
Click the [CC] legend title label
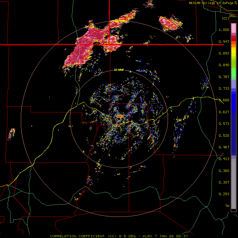[226, 18]
